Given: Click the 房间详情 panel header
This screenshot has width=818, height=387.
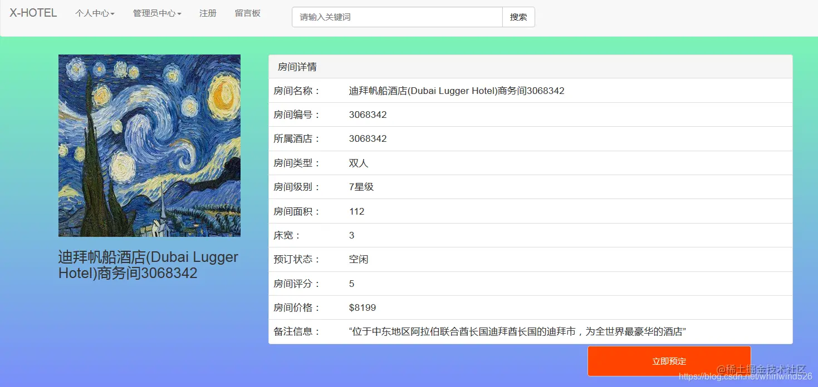Looking at the screenshot, I should [x=530, y=67].
